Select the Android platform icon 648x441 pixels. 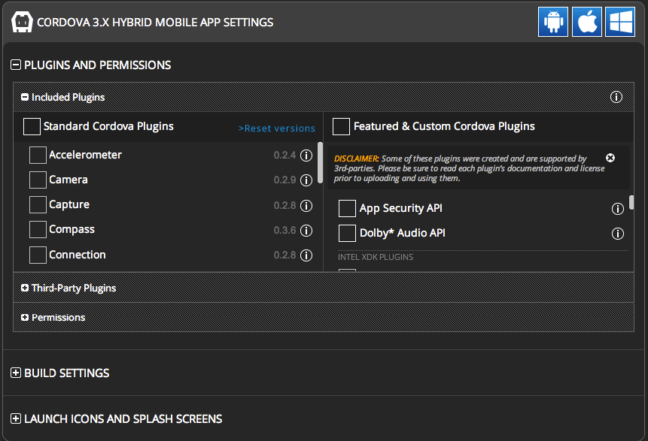click(x=553, y=22)
